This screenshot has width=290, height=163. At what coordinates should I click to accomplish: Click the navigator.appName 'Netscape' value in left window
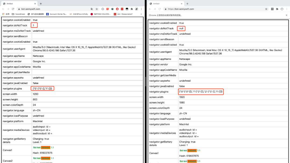pyautogui.click(x=38, y=56)
